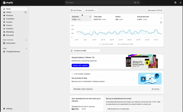This screenshot has width=183, height=112.
Task: Click the search magnifier icon
Action: [67, 3]
